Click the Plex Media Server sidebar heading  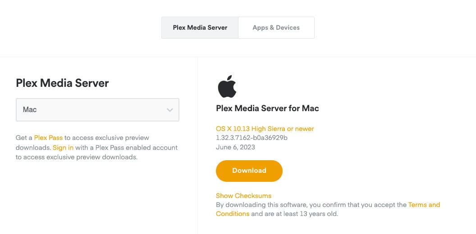(62, 83)
